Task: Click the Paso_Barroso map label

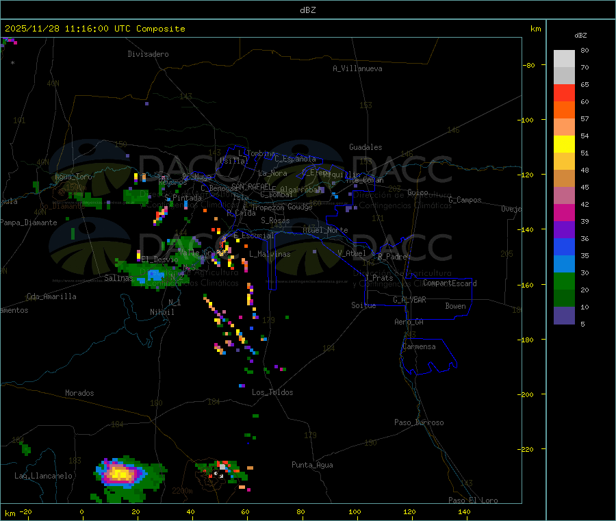Action: click(x=419, y=422)
